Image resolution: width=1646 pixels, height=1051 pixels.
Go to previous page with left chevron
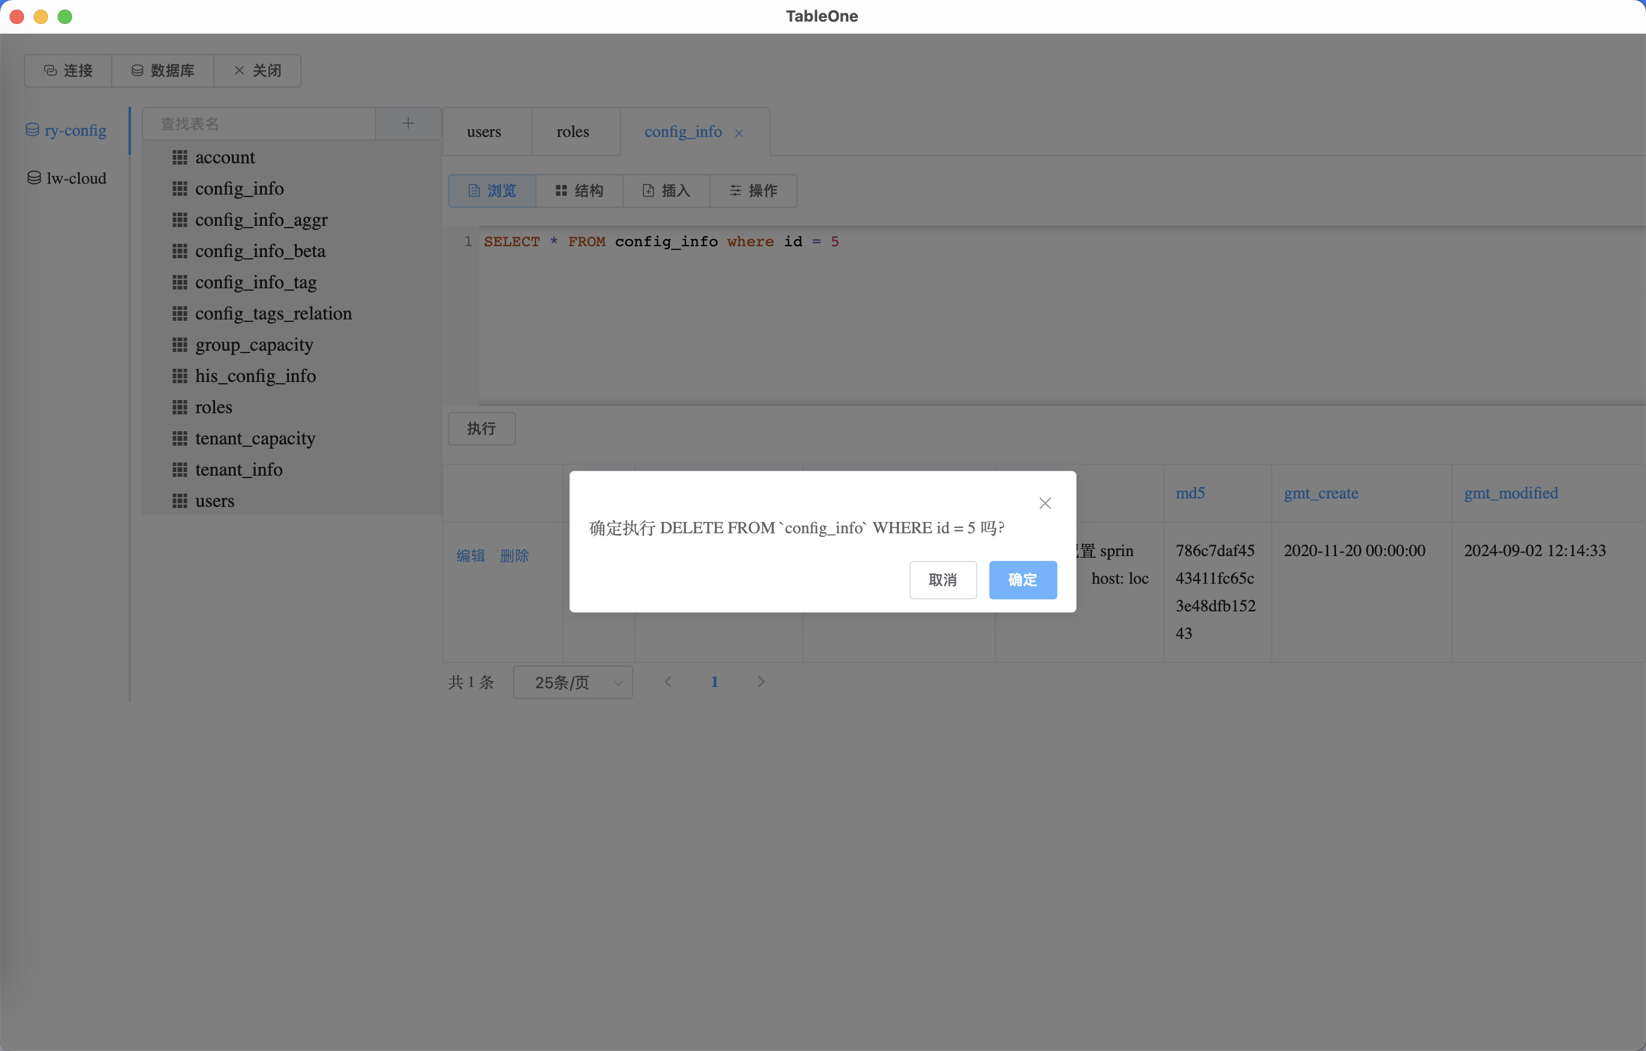point(668,682)
